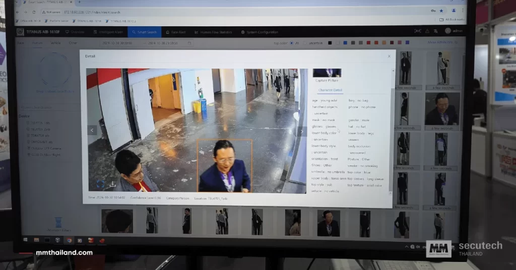Select the 'All' top color radio button
Screen dimensions: 516x270
coord(292,43)
